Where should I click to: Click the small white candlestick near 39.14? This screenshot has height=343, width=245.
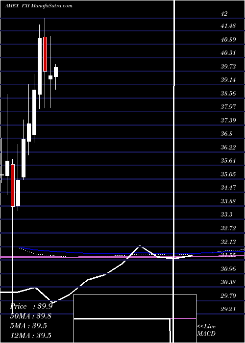50,77
